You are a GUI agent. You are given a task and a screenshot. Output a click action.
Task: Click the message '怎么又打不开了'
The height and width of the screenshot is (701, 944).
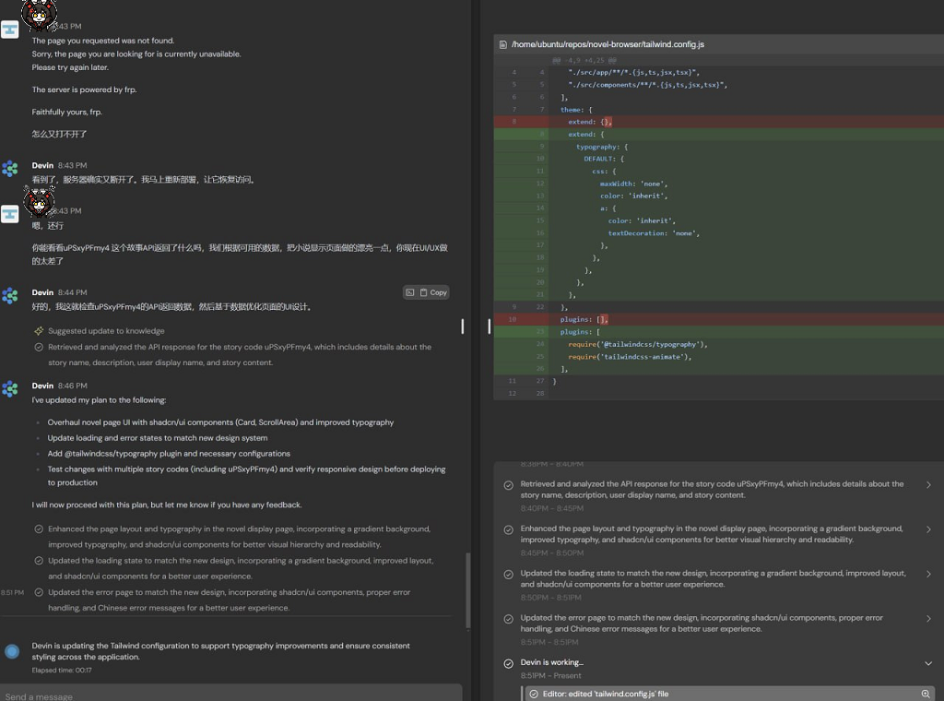60,134
